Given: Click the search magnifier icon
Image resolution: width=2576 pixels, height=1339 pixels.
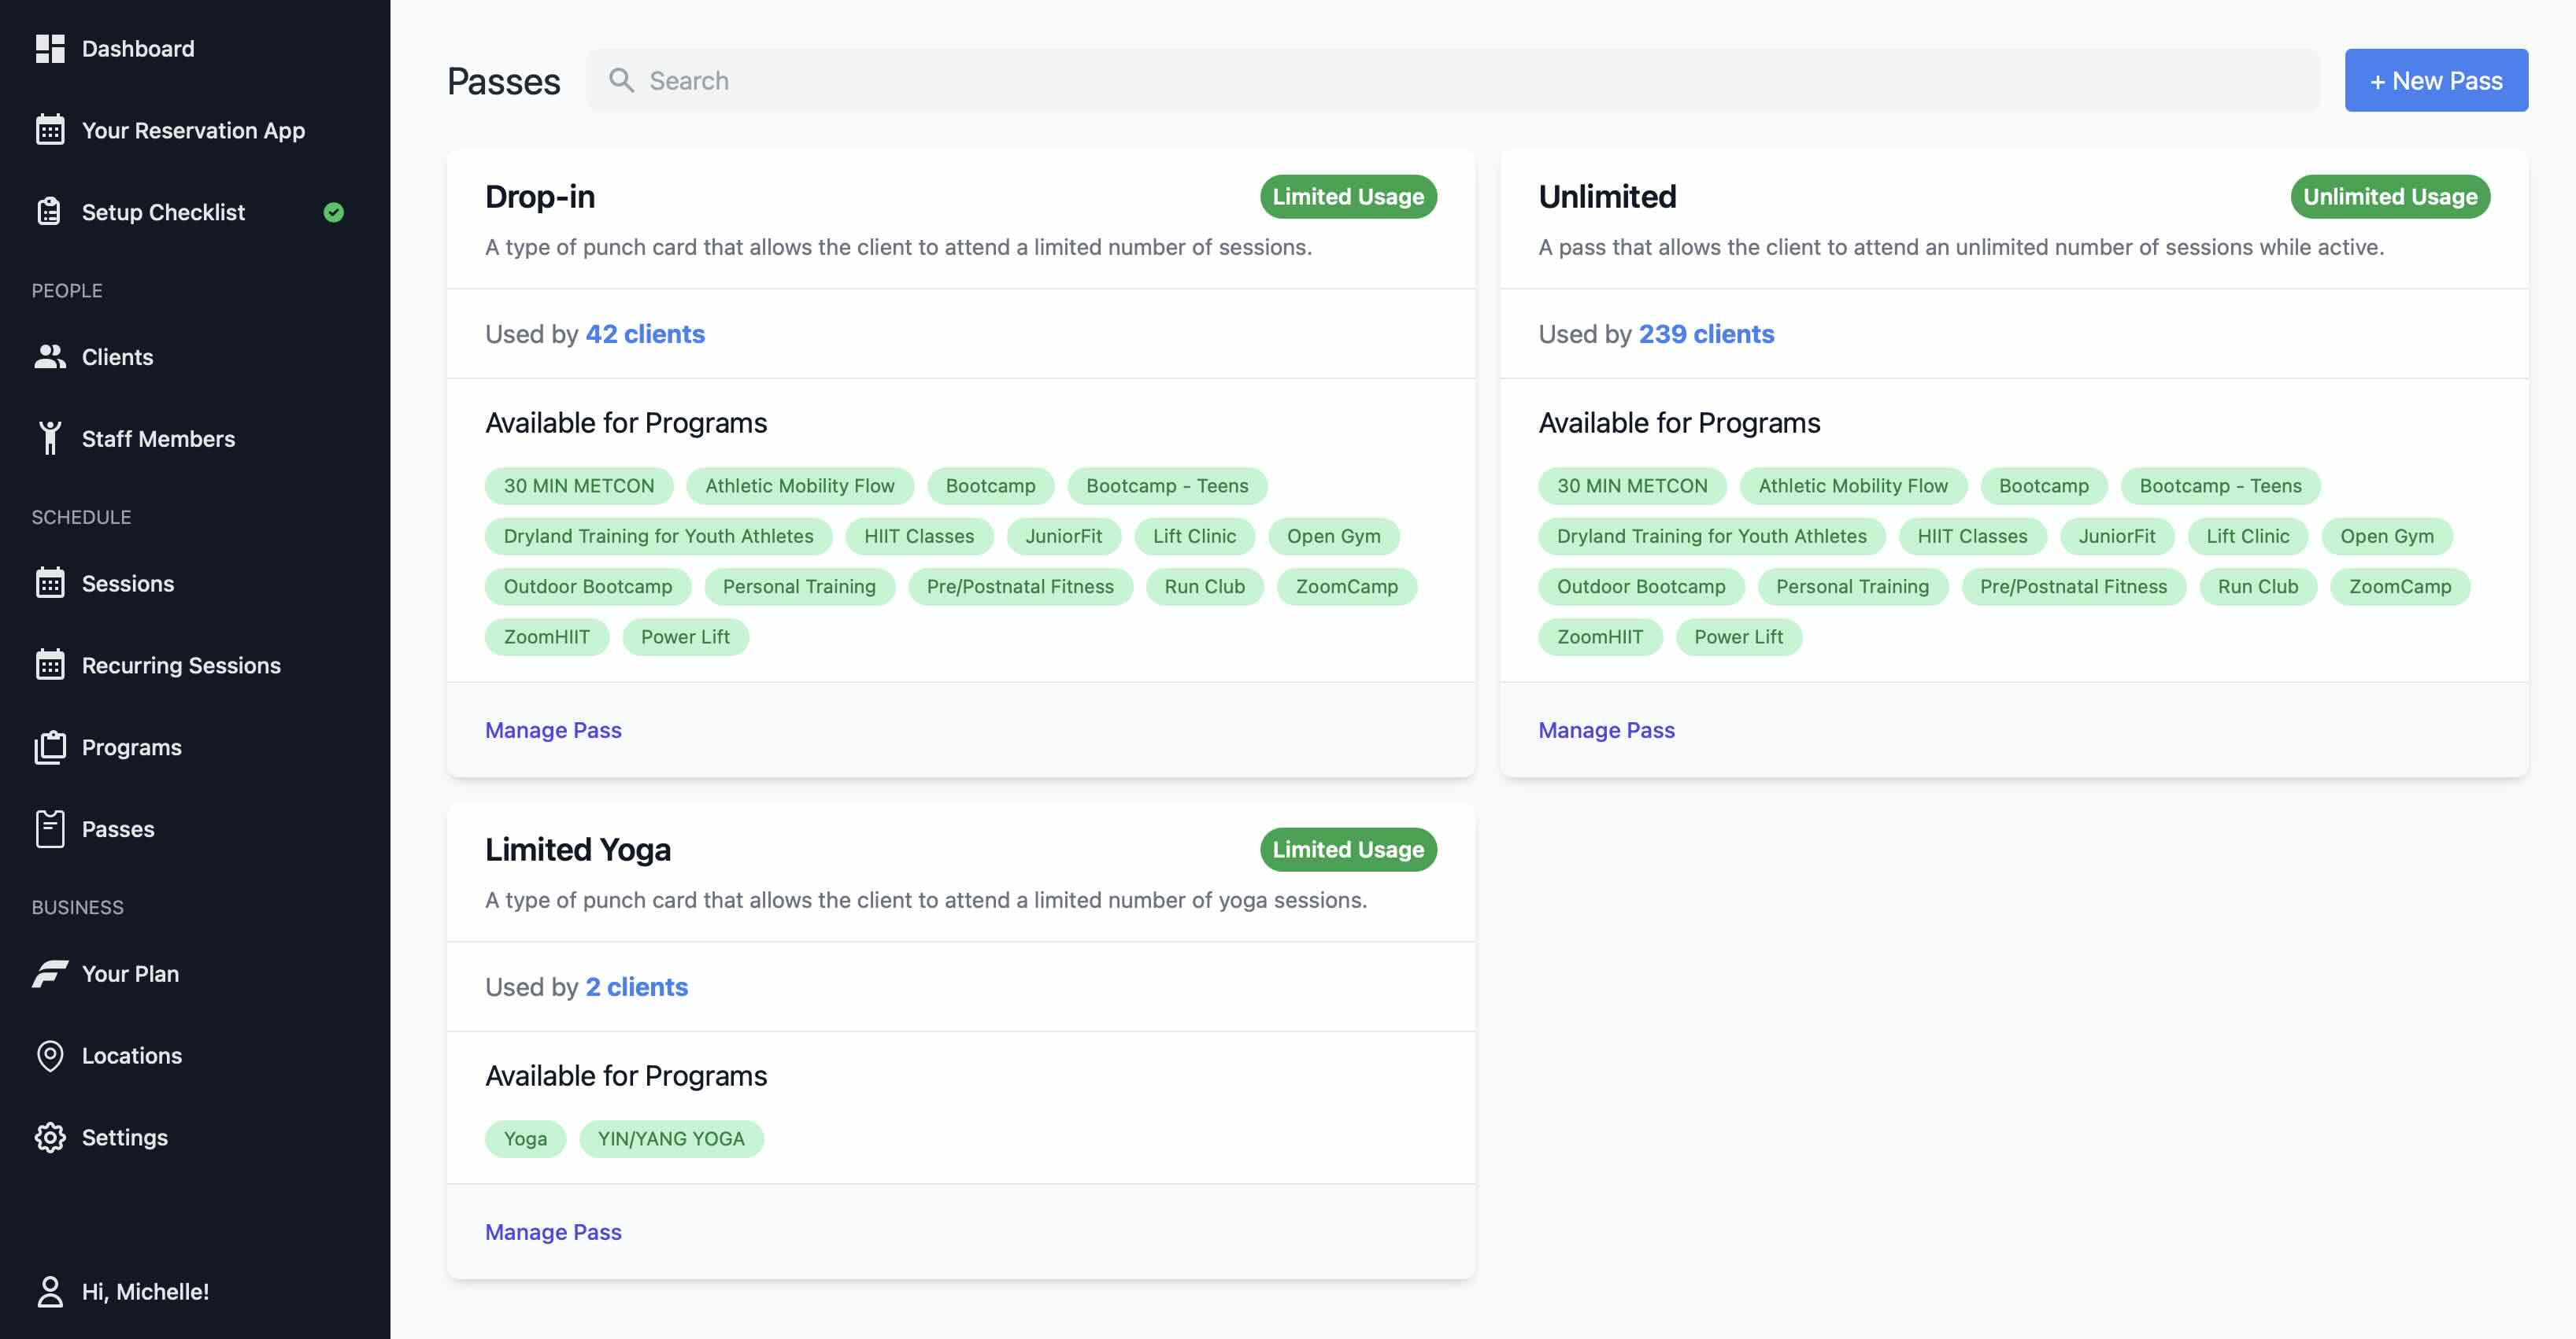Looking at the screenshot, I should click(621, 80).
